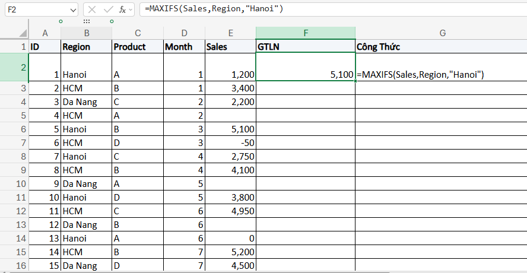Select the Công Thức header cell
527x273 pixels.
[442, 47]
